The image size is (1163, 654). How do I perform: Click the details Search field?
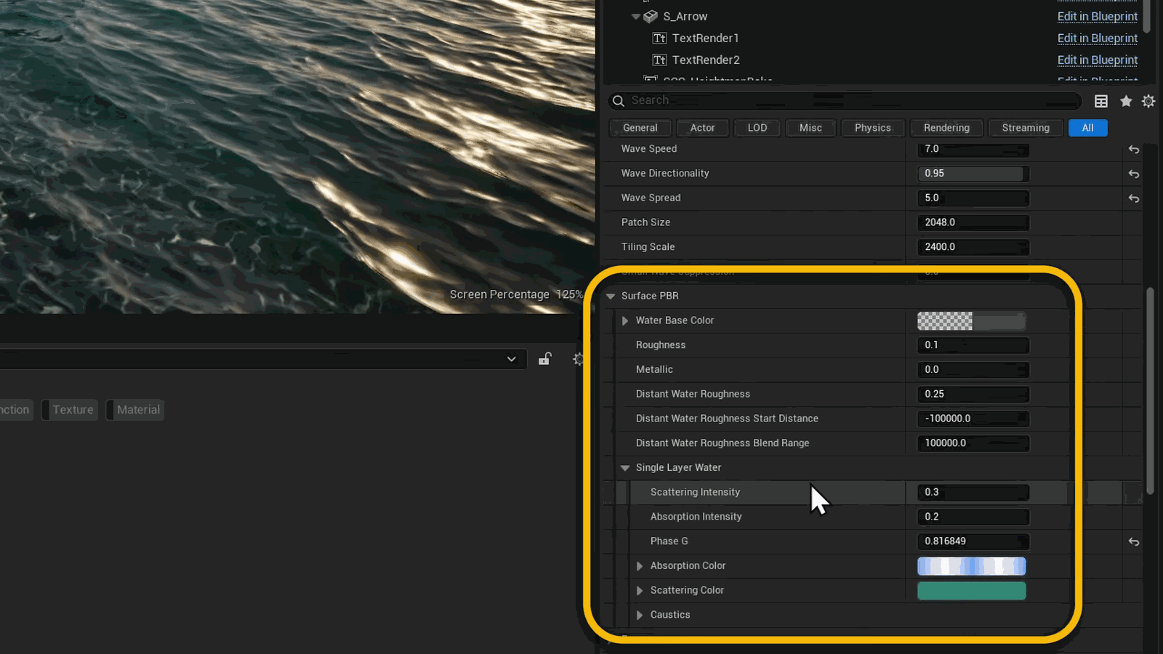pyautogui.click(x=845, y=100)
